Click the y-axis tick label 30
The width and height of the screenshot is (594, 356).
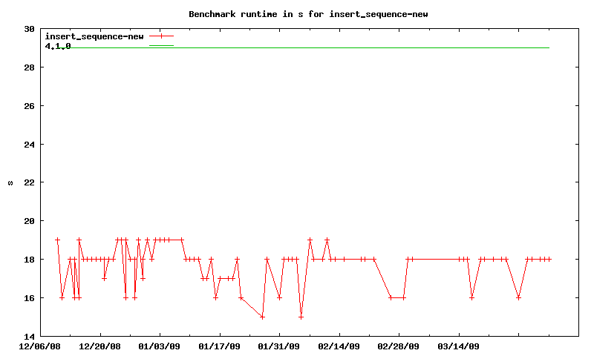[29, 29]
